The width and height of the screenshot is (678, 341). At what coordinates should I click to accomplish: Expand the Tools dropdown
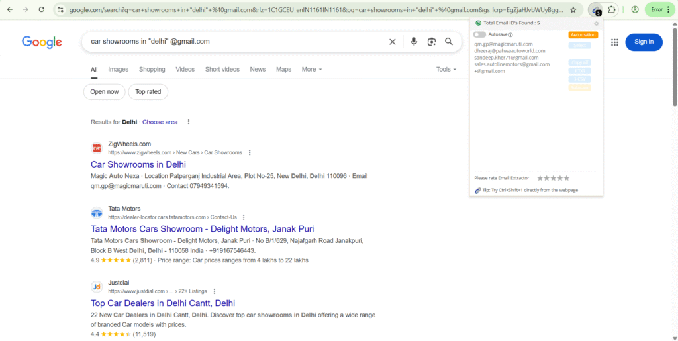pos(446,69)
